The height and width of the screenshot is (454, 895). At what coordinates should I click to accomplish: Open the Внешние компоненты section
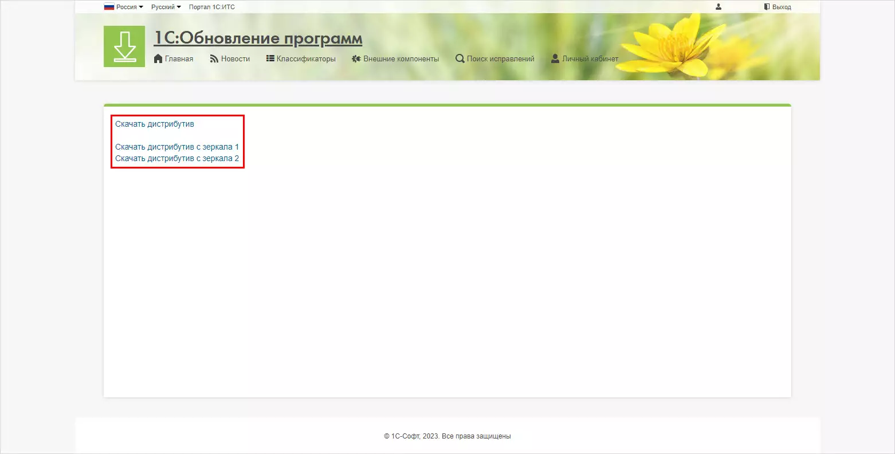(401, 58)
